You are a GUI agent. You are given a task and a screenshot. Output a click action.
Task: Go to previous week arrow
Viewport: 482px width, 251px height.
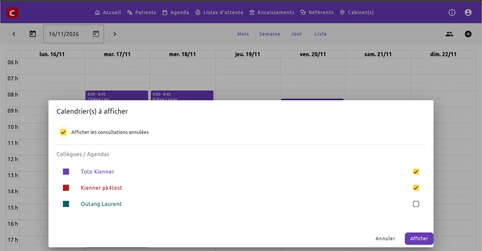click(x=14, y=34)
